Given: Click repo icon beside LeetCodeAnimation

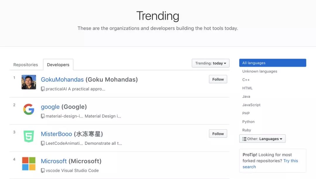Looking at the screenshot, I should click(x=43, y=143).
